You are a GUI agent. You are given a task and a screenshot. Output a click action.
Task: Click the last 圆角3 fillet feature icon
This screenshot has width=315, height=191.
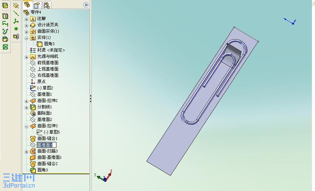tap(33, 170)
